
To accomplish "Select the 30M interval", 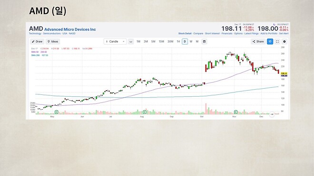I will pos(170,42).
